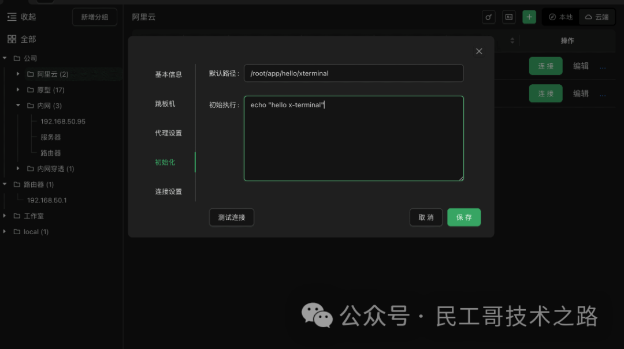Image resolution: width=624 pixels, height=349 pixels.
Task: Click the 保存 button
Action: point(464,217)
